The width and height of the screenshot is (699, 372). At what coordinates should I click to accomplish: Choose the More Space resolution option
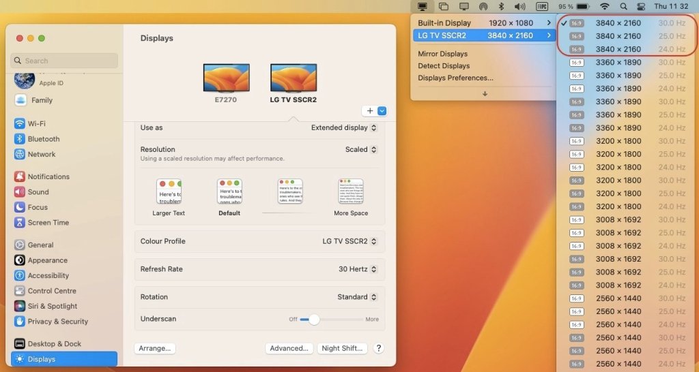tap(351, 192)
